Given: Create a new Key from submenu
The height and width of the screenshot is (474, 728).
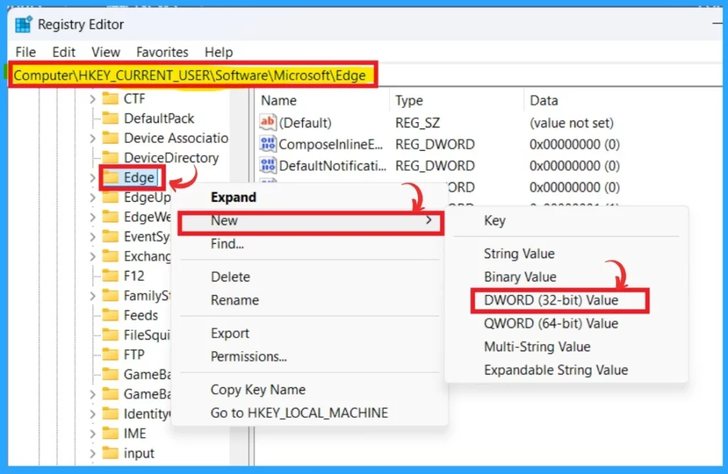Looking at the screenshot, I should (566, 220).
